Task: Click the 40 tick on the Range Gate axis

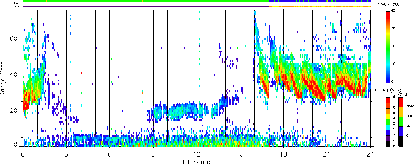Action: (16, 74)
